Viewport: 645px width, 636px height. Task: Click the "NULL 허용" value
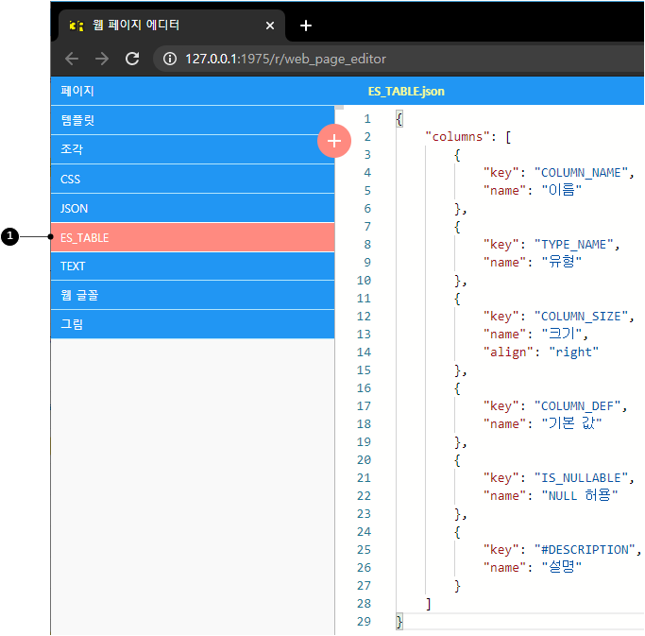click(x=580, y=495)
